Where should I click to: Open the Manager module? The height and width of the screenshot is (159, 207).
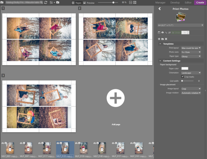tap(160, 3)
